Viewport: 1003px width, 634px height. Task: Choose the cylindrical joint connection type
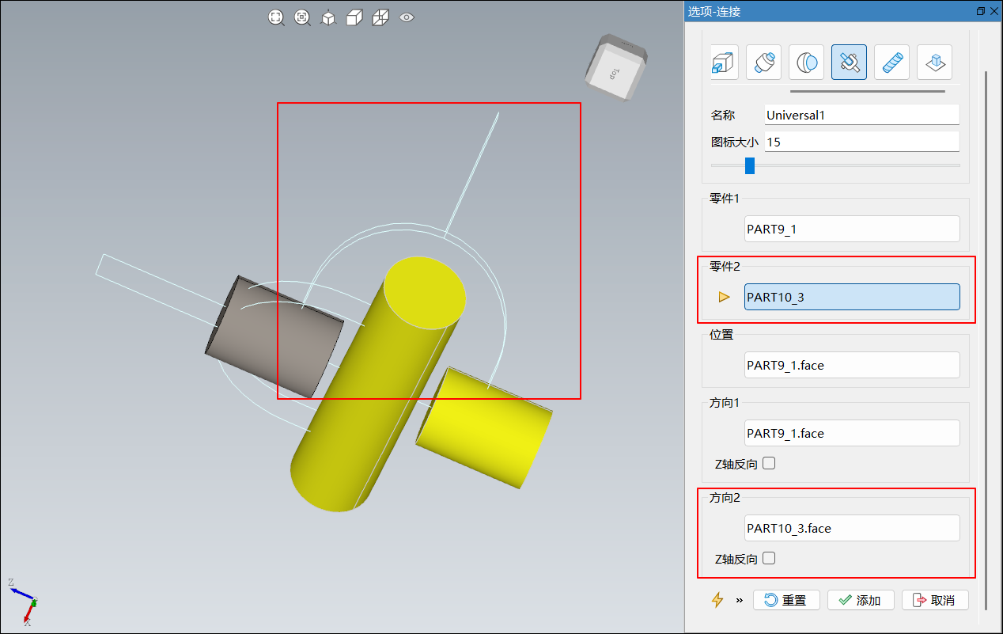(763, 62)
